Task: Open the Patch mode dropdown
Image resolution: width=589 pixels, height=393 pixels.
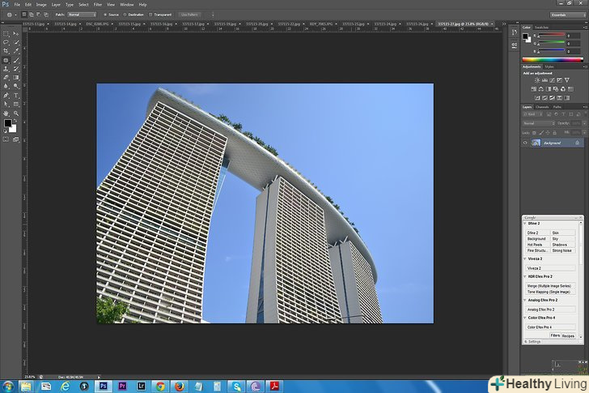Action: coord(80,15)
